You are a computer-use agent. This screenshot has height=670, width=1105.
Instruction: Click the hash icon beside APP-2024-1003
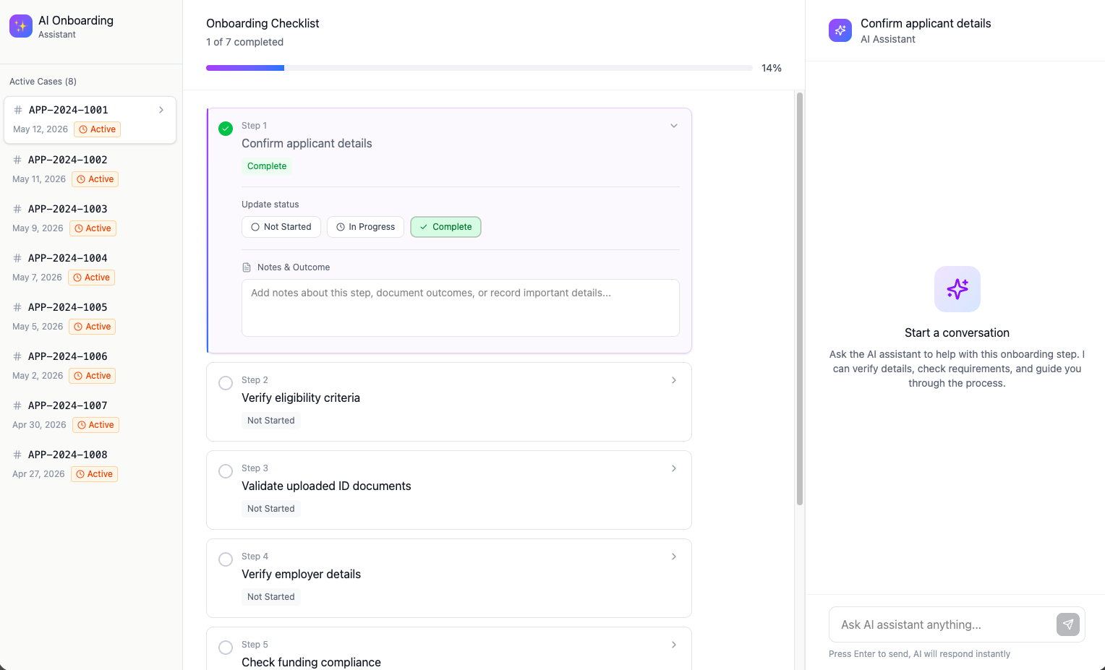pyautogui.click(x=17, y=209)
